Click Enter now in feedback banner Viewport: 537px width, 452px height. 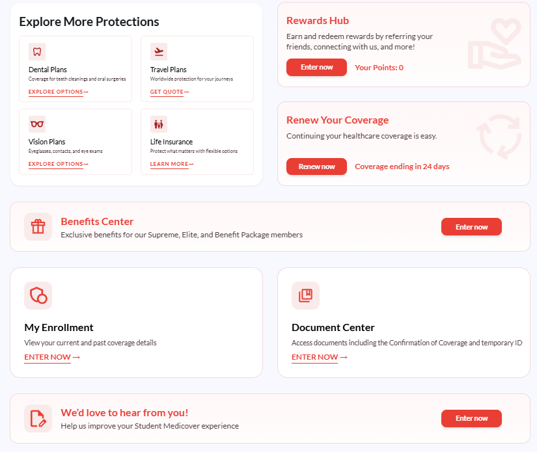tap(471, 418)
